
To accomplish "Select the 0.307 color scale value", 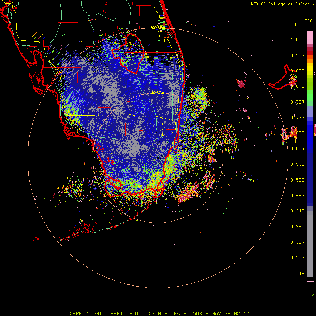I will [297, 242].
